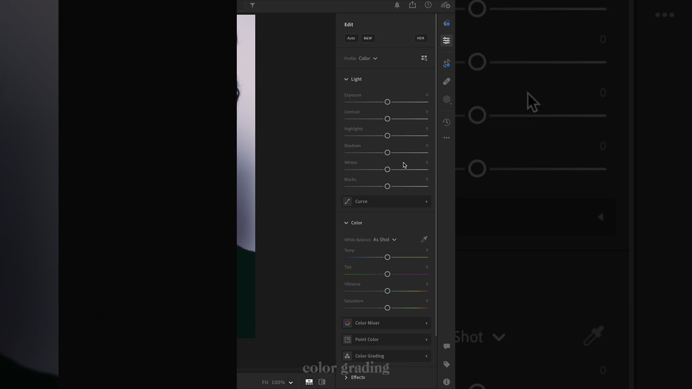Screen dimensions: 692x389
Task: Expand the Curve panel arrow
Action: point(426,202)
